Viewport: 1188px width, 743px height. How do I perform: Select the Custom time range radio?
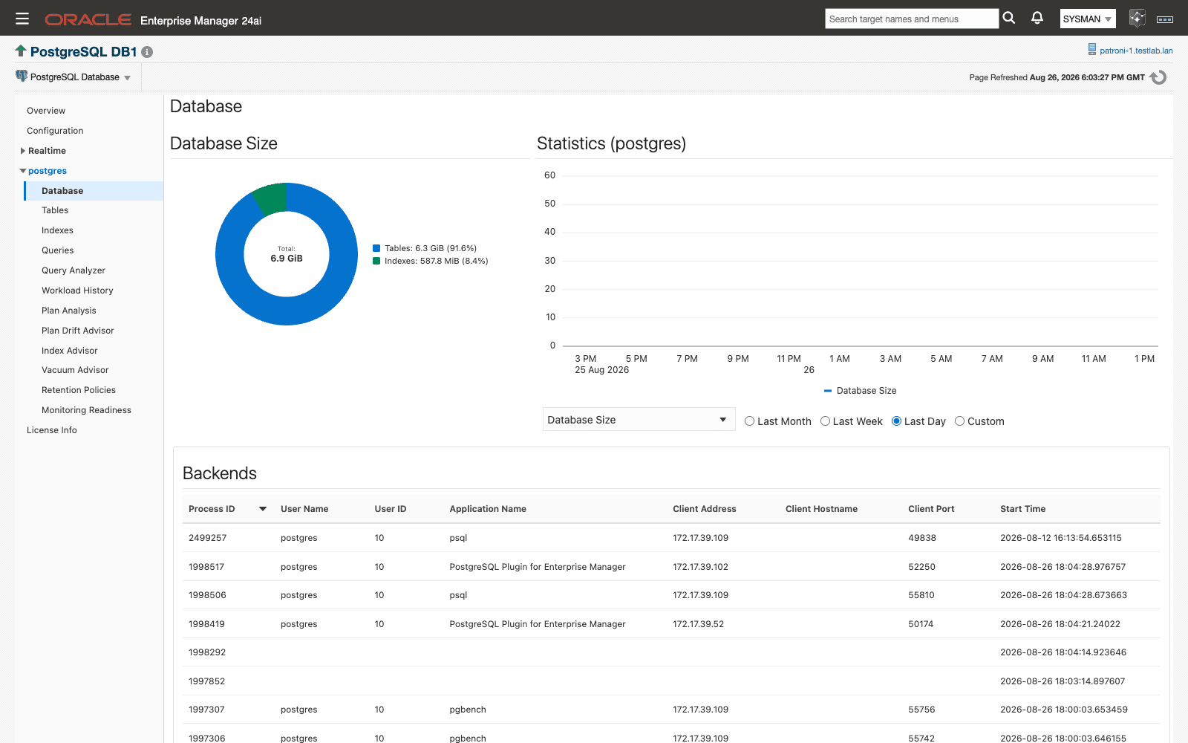959,421
